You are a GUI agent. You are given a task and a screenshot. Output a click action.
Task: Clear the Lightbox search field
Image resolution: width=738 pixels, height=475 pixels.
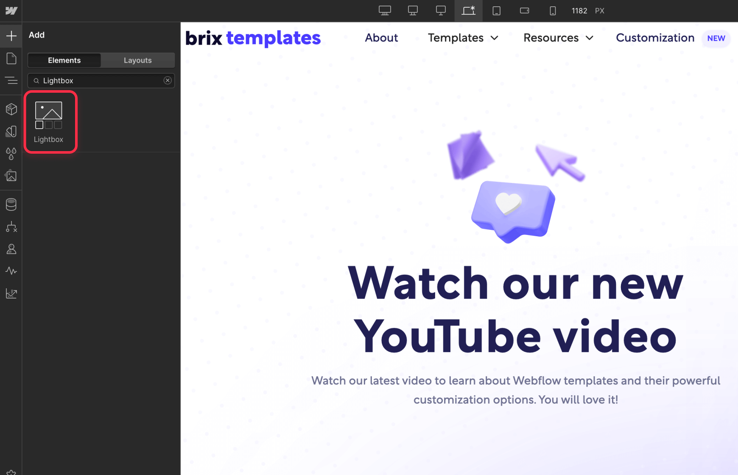pyautogui.click(x=168, y=80)
